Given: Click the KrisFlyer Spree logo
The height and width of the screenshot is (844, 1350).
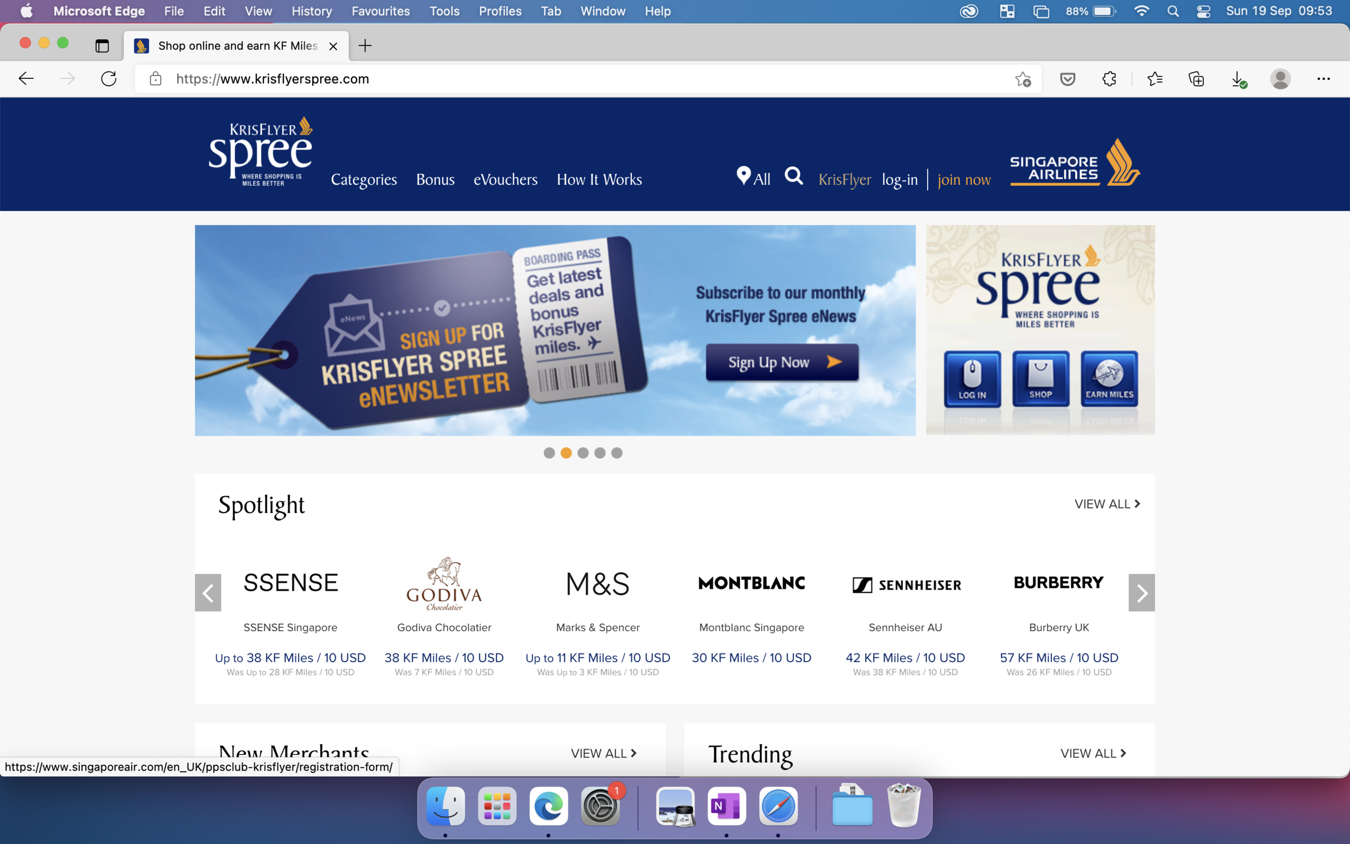Looking at the screenshot, I should point(261,151).
